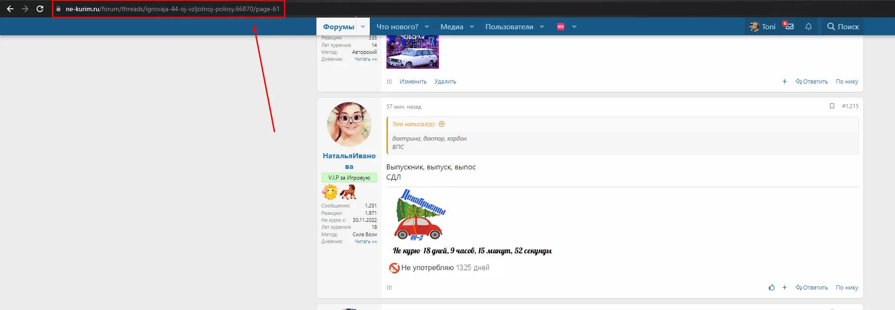Click the Toni avatar in the navbar
This screenshot has width=895, height=310.
pyautogui.click(x=754, y=27)
